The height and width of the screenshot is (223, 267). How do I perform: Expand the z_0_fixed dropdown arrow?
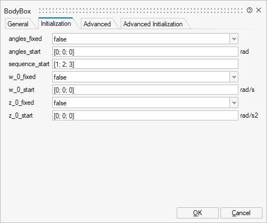234,103
